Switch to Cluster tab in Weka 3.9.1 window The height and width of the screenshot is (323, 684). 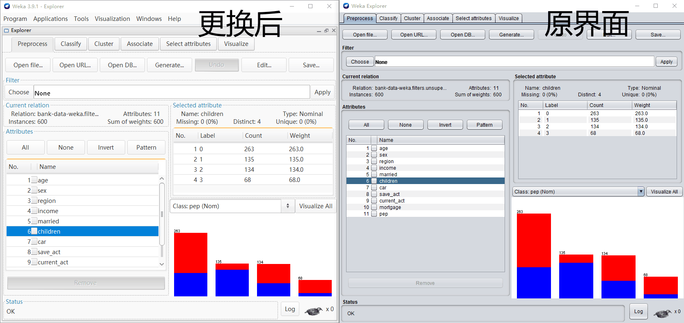click(104, 44)
